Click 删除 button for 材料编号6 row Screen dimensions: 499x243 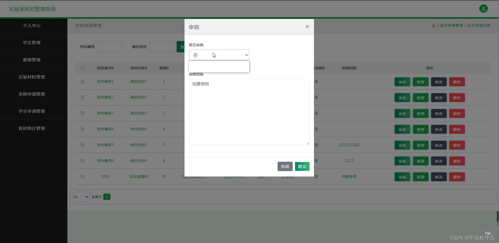point(457,161)
